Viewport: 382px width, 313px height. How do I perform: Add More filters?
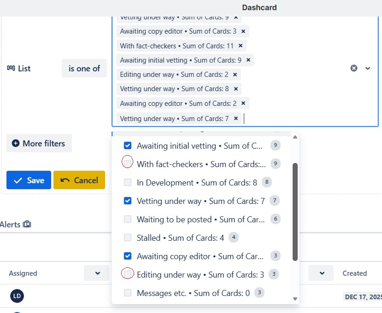[x=39, y=143]
